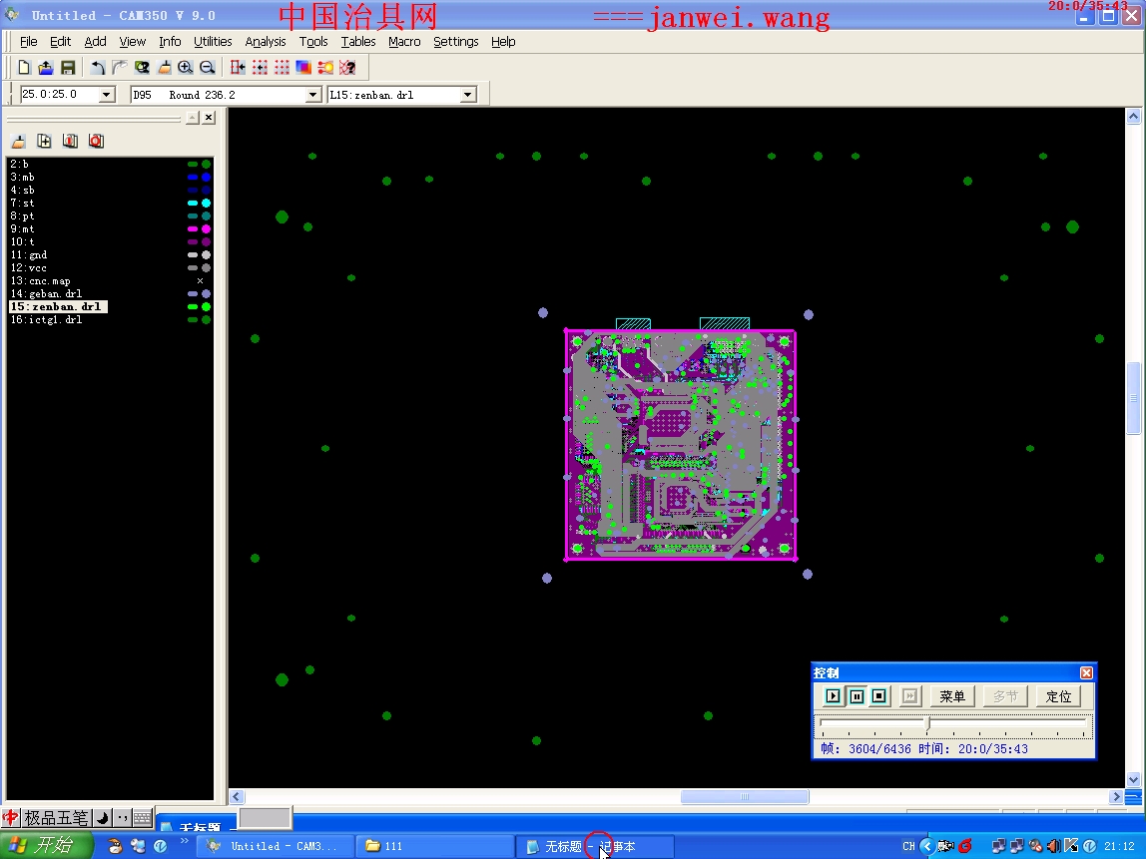The image size is (1146, 859).
Task: Click the volume speaker icon in system tray
Action: pyautogui.click(x=1052, y=846)
